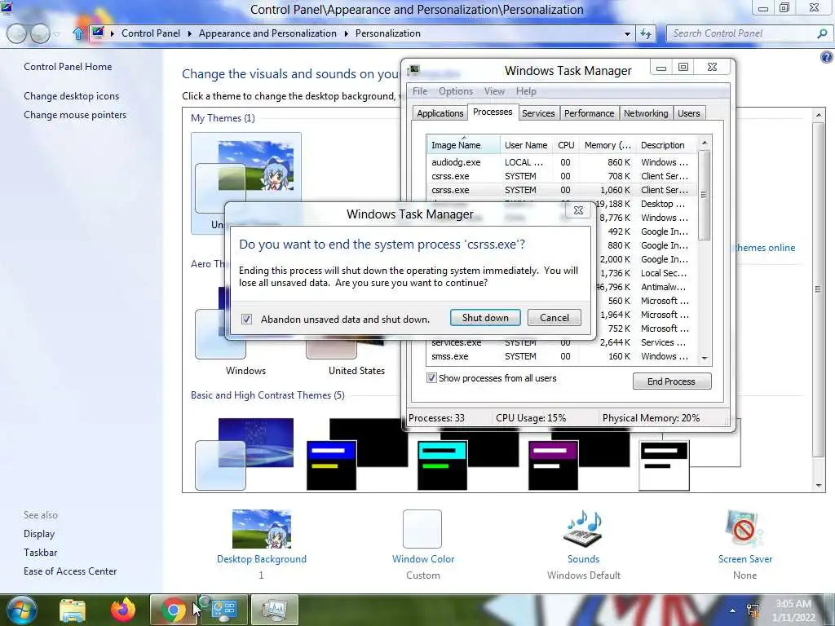Image resolution: width=835 pixels, height=626 pixels.
Task: Select the audiodg.exe process row
Action: (561, 162)
